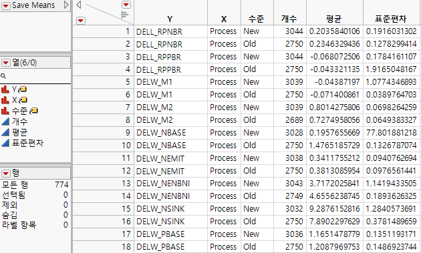Expand the Save Means script arrow
Image resolution: width=421 pixels, height=253 pixels.
click(x=65, y=5)
